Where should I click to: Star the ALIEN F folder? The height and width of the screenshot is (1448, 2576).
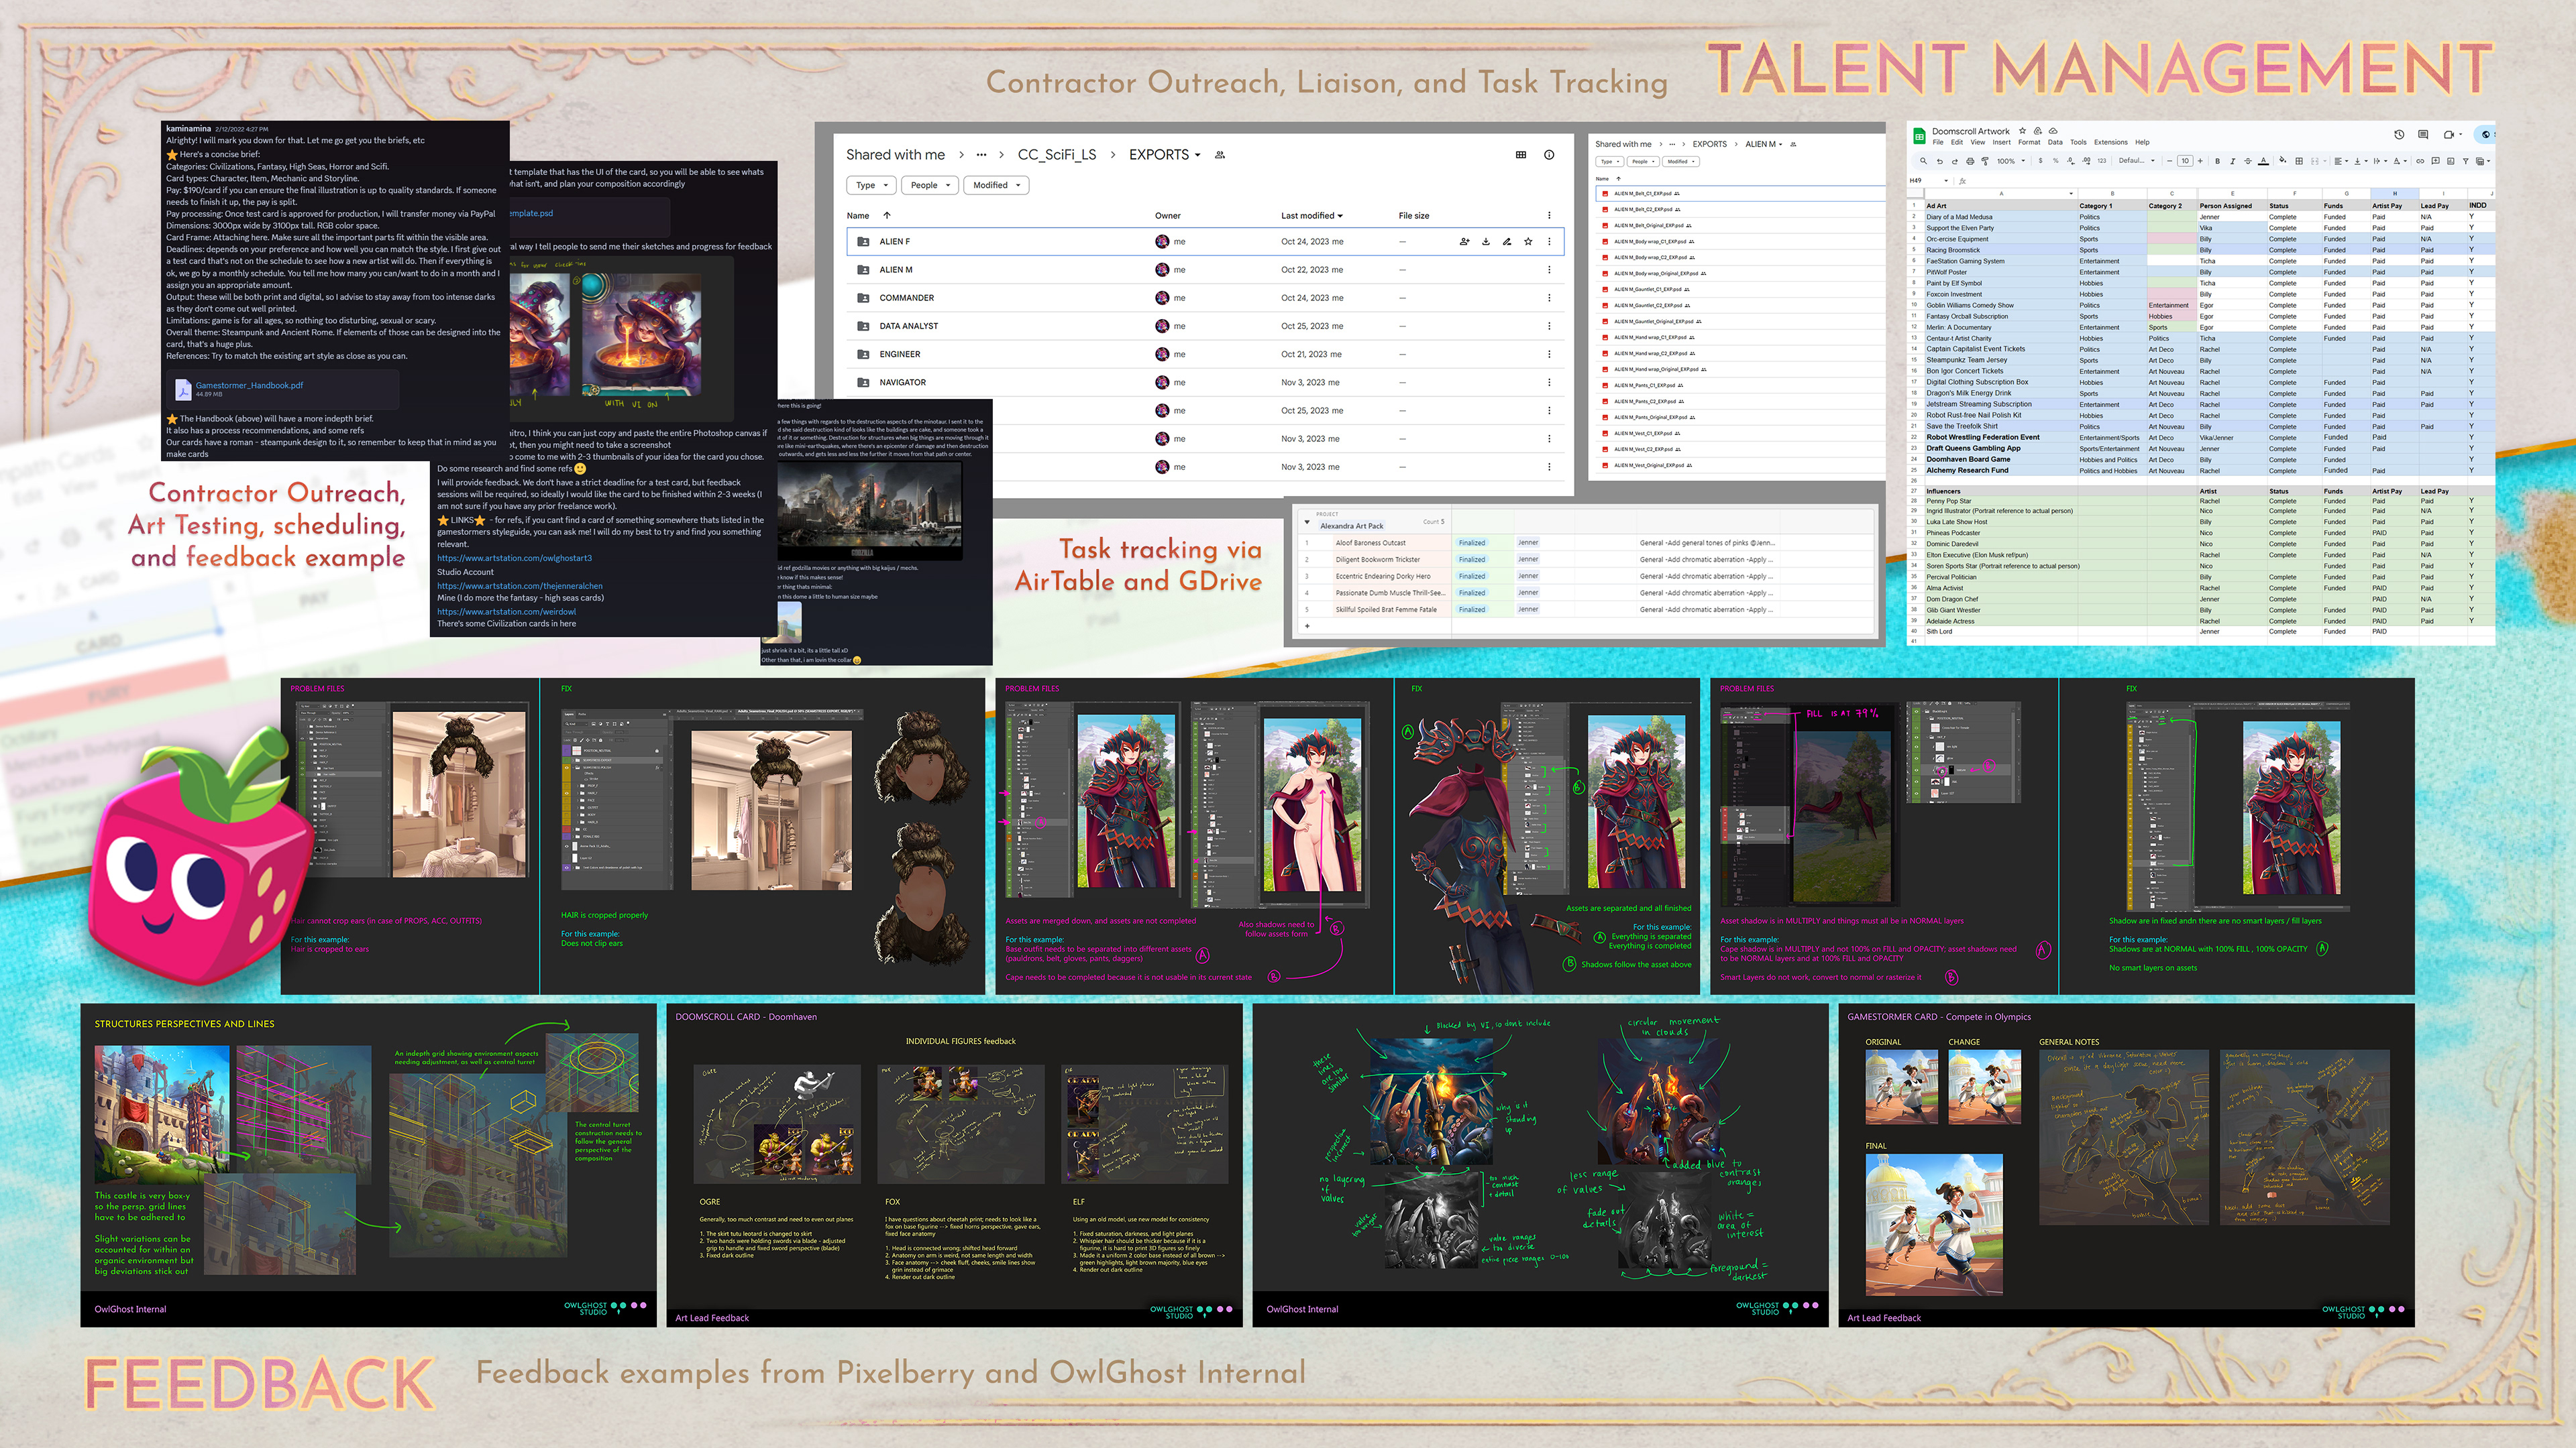click(x=1528, y=242)
